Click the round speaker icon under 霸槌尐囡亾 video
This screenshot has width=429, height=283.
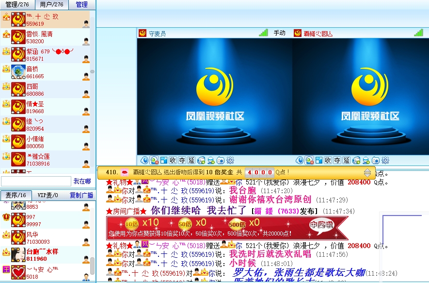click(x=300, y=160)
